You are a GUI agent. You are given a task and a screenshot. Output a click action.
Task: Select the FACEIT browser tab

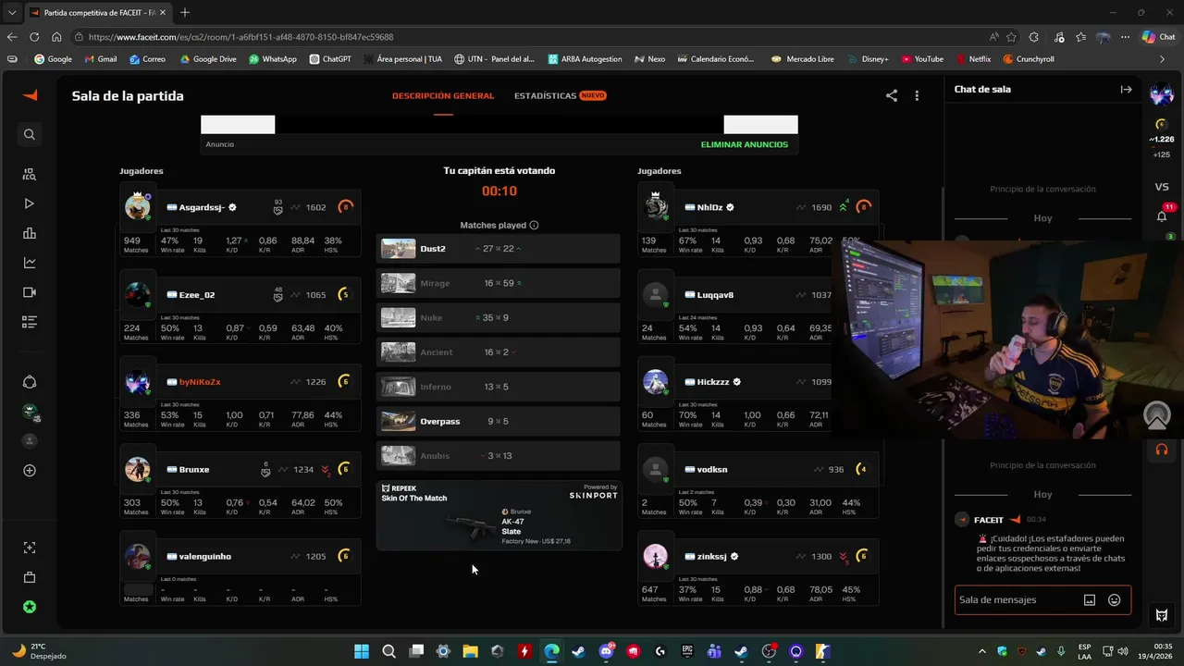pyautogui.click(x=97, y=13)
